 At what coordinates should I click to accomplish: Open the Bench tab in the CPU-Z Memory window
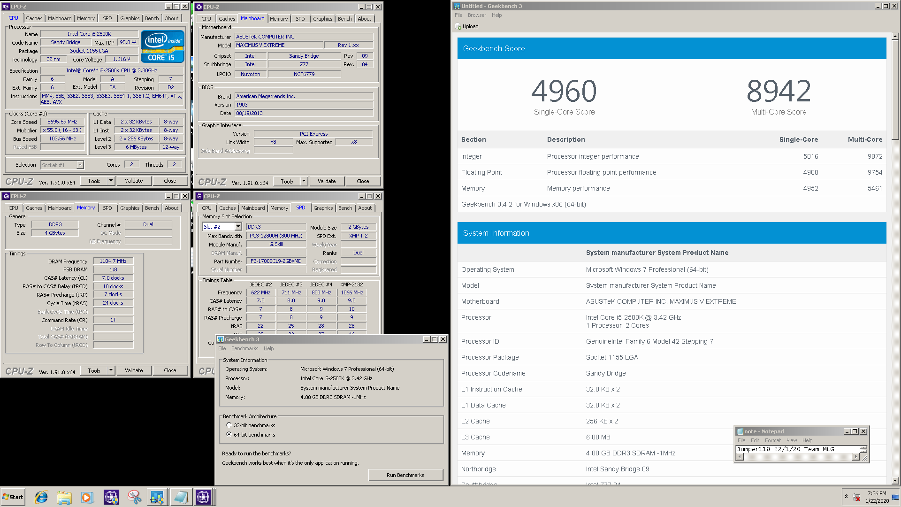click(x=152, y=208)
